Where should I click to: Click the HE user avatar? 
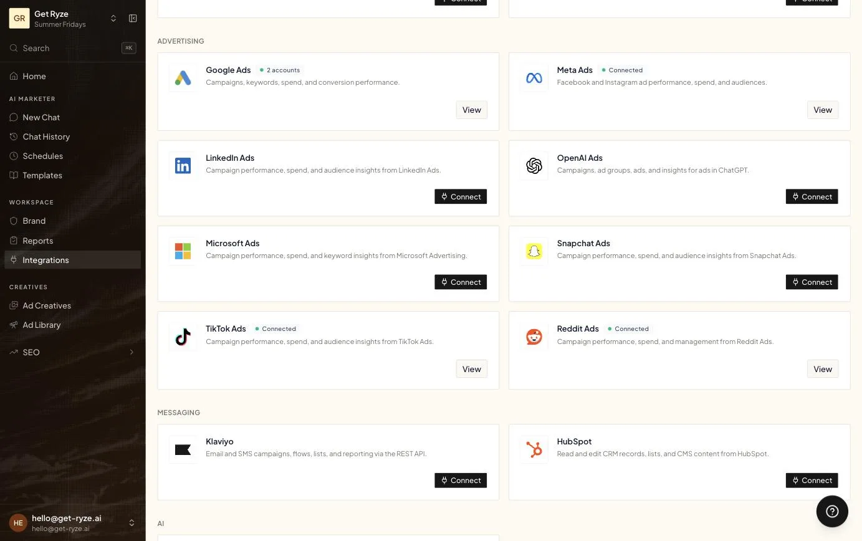tap(18, 523)
